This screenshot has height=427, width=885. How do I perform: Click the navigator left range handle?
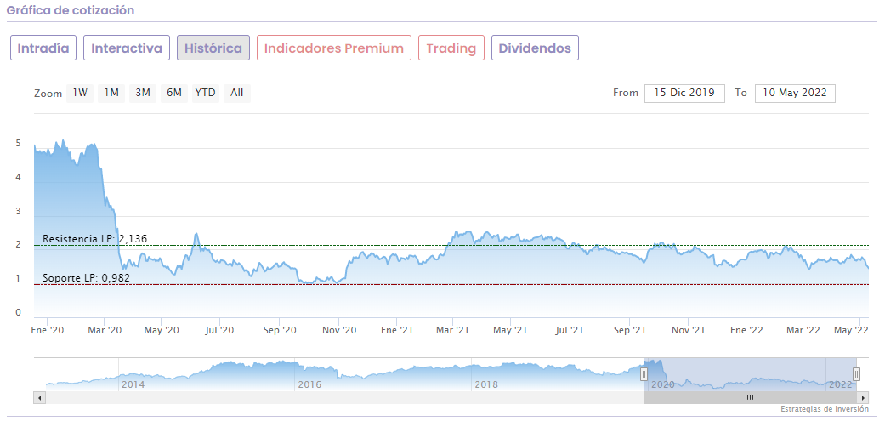click(x=644, y=374)
